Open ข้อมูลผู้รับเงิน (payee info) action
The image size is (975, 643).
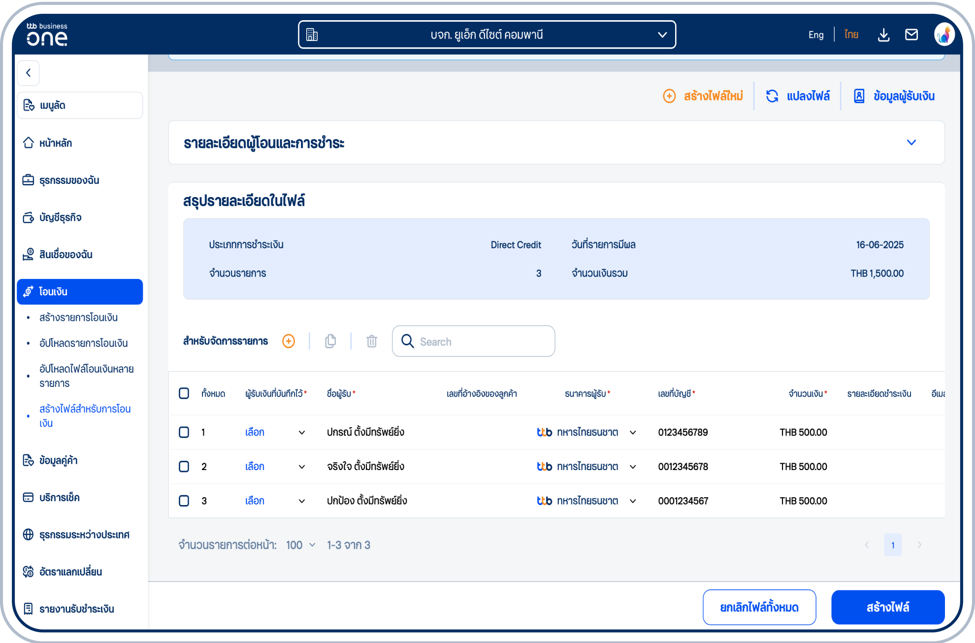click(894, 96)
